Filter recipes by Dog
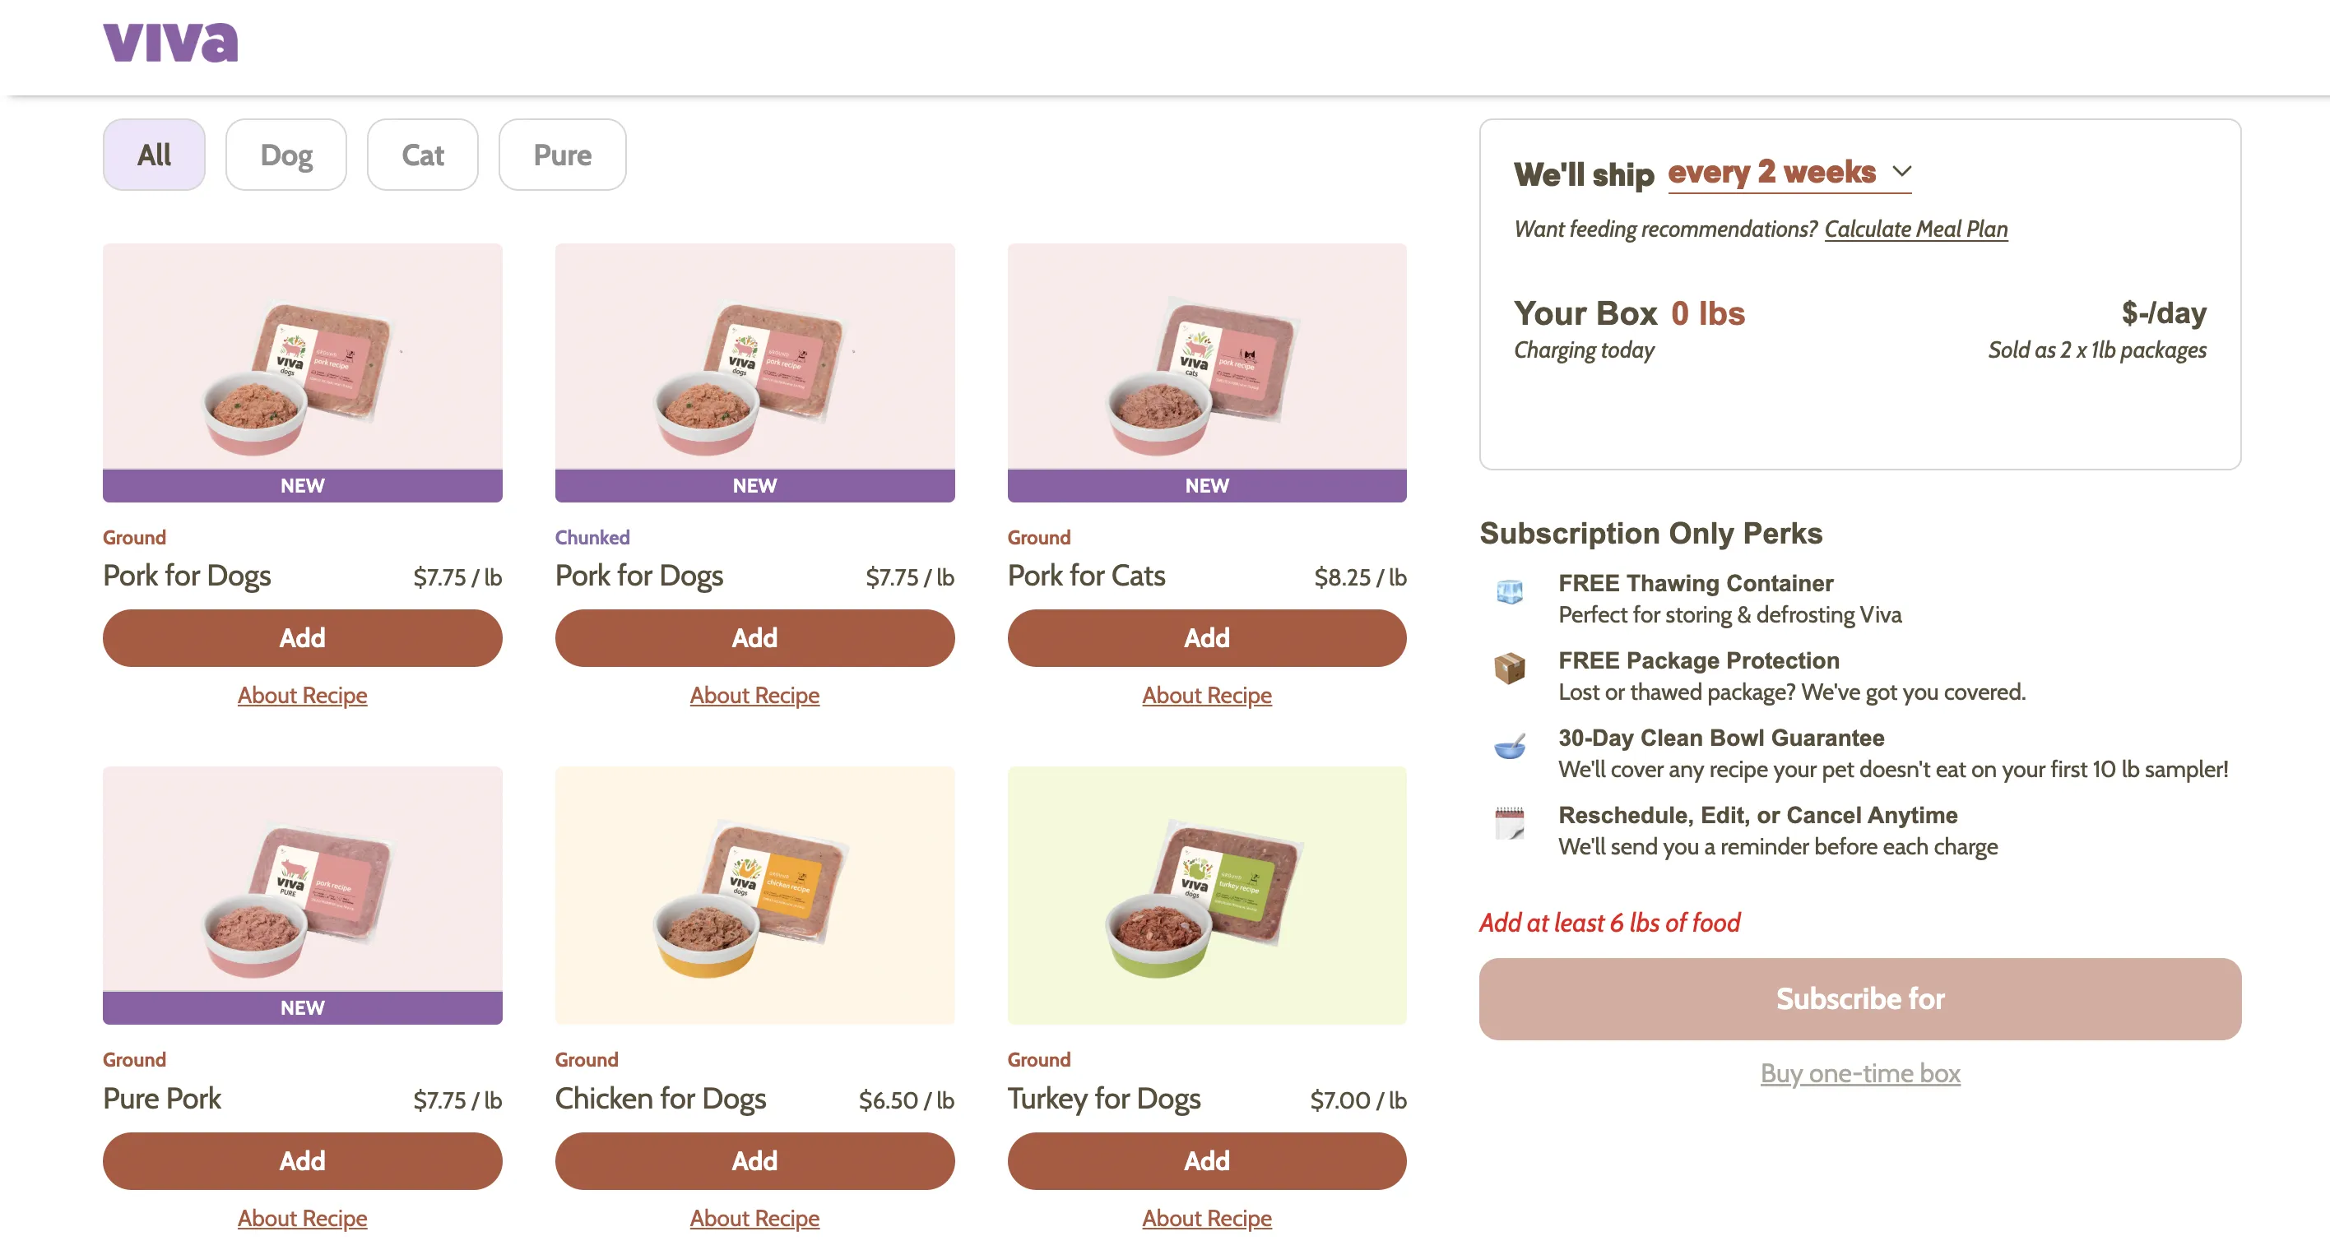Image resolution: width=2330 pixels, height=1250 pixels. [x=285, y=155]
